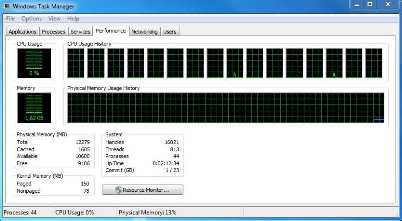Viewport: 402px width, 221px height.
Task: Minimize the Task Manager window
Action: (357, 5)
